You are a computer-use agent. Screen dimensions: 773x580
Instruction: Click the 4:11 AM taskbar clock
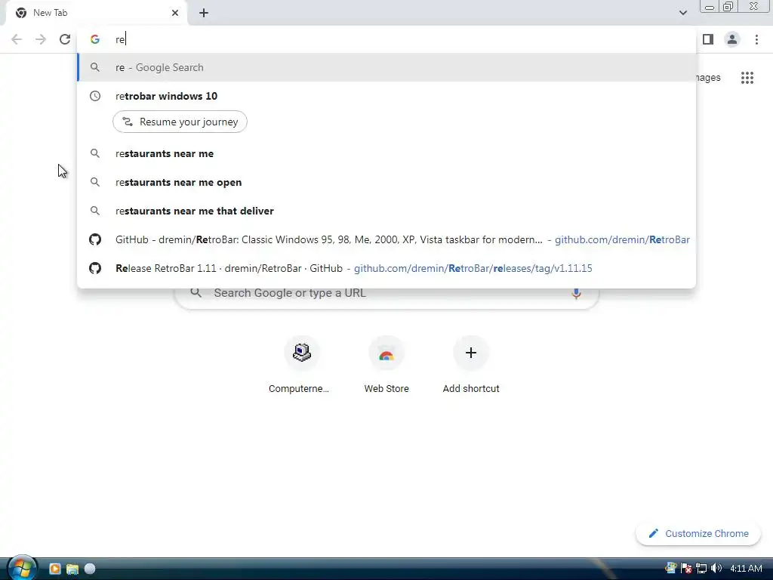746,569
